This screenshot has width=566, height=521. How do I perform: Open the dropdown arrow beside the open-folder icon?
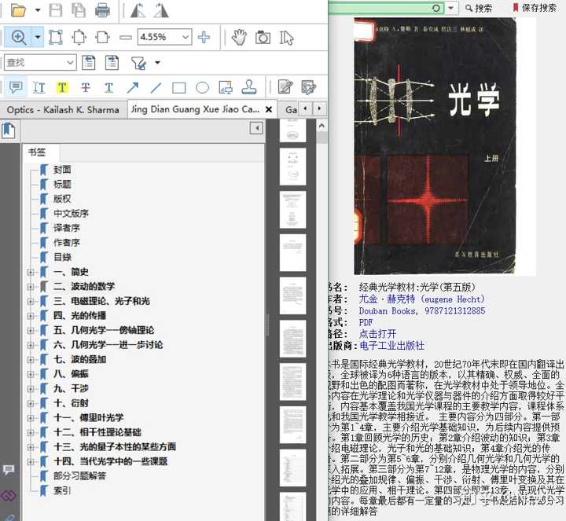38,10
